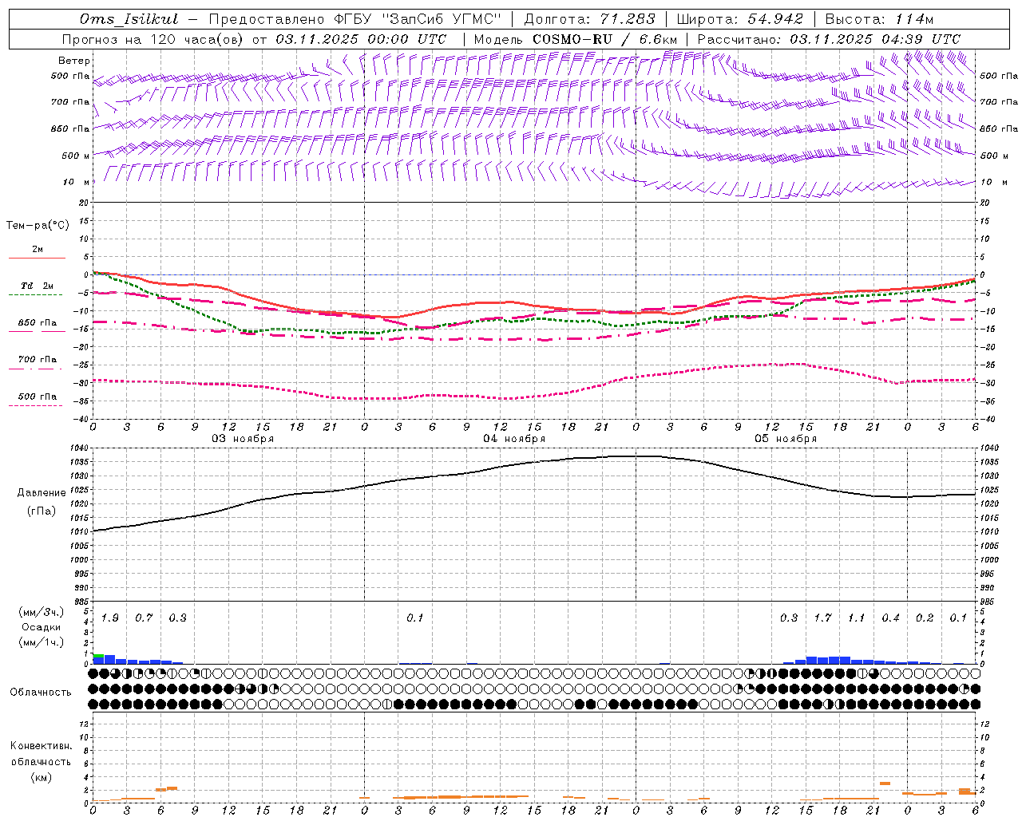
Task: Click the '04 ноября' date label
Action: tap(514, 439)
